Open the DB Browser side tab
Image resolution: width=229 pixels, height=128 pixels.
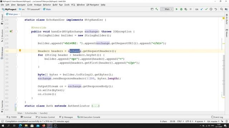coord(2,53)
